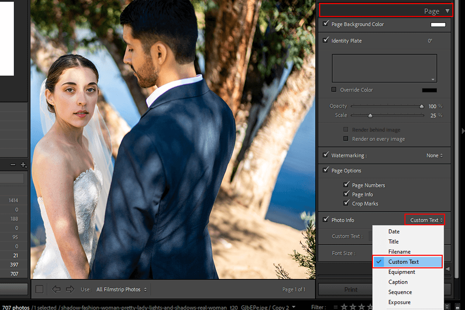Image resolution: width=465 pixels, height=310 pixels.
Task: Collapse the Page panel header triangle
Action: tap(447, 11)
